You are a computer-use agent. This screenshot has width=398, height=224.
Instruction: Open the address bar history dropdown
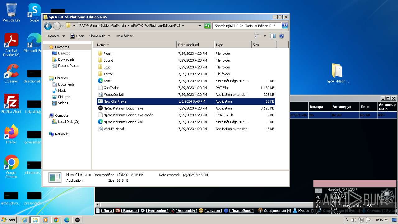point(200,26)
